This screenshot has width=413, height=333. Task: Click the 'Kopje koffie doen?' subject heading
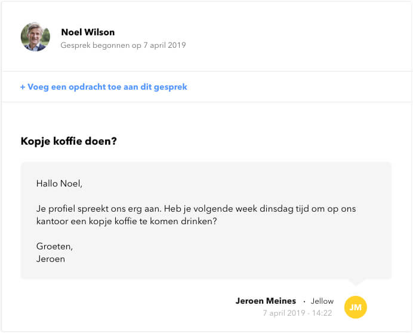pyautogui.click(x=69, y=141)
